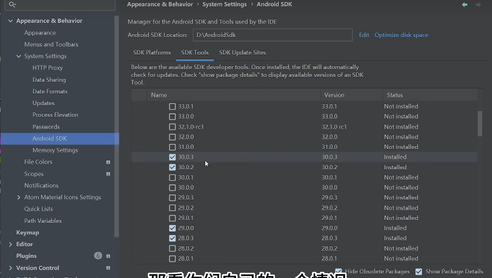Image resolution: width=492 pixels, height=278 pixels.
Task: Click the forward navigation arrow
Action: click(478, 5)
